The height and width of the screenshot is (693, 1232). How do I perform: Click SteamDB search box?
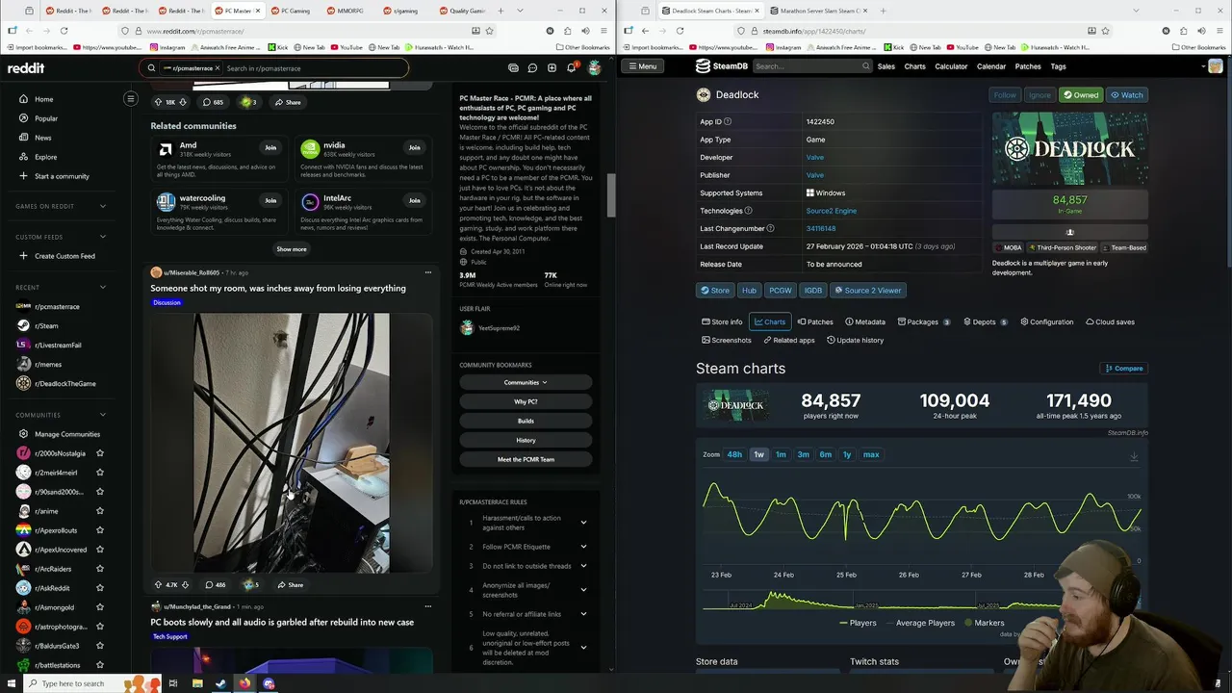812,66
